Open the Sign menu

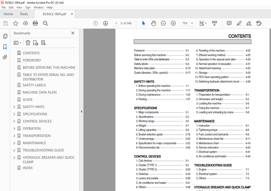coord(28,7)
